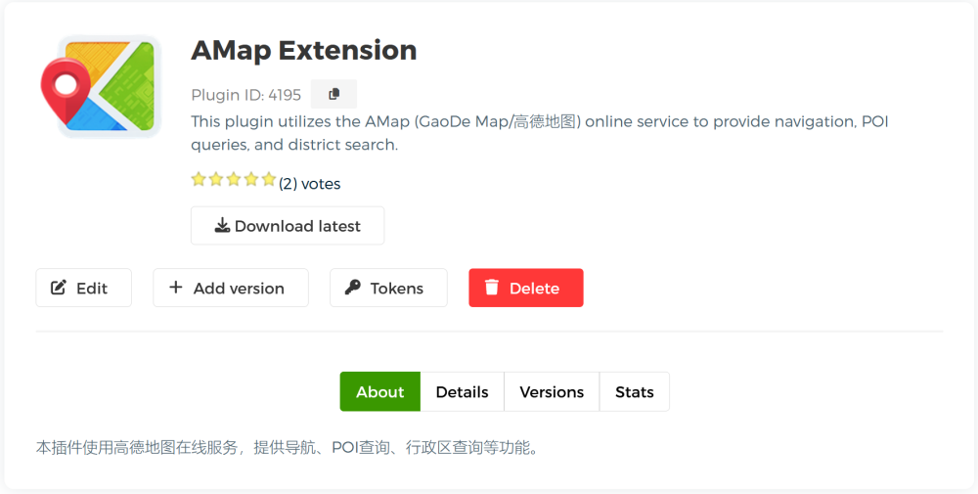Delete the AMap Extension plugin
978x494 pixels.
(x=526, y=288)
